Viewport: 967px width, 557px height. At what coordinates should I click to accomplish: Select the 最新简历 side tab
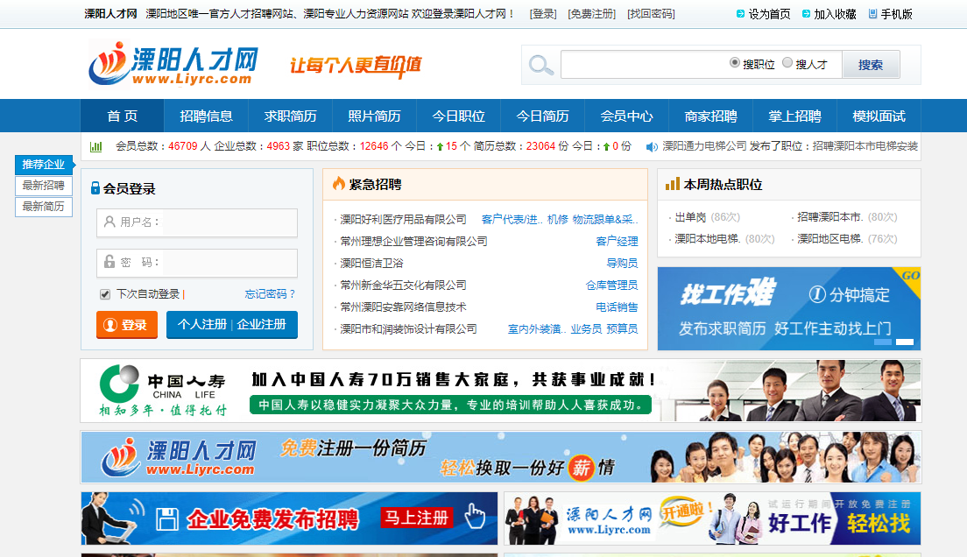coord(44,207)
